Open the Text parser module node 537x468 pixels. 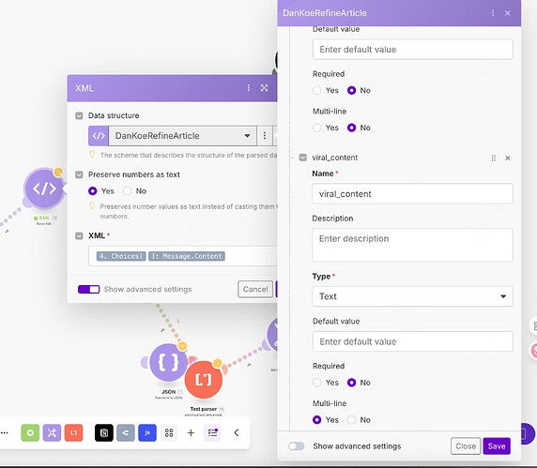pos(204,380)
